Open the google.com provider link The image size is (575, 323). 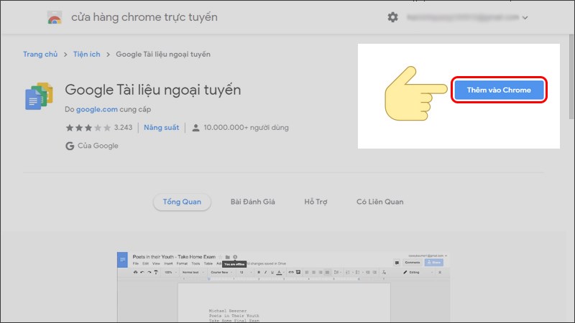point(97,109)
